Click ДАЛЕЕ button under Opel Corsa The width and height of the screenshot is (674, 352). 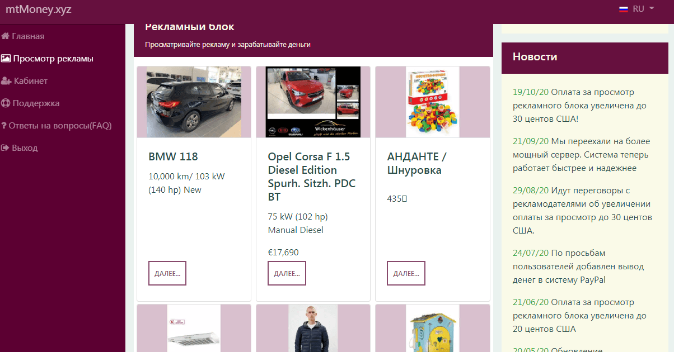click(287, 273)
